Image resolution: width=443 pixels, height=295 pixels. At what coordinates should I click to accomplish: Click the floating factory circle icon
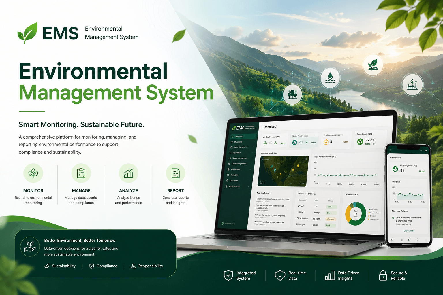(412, 85)
